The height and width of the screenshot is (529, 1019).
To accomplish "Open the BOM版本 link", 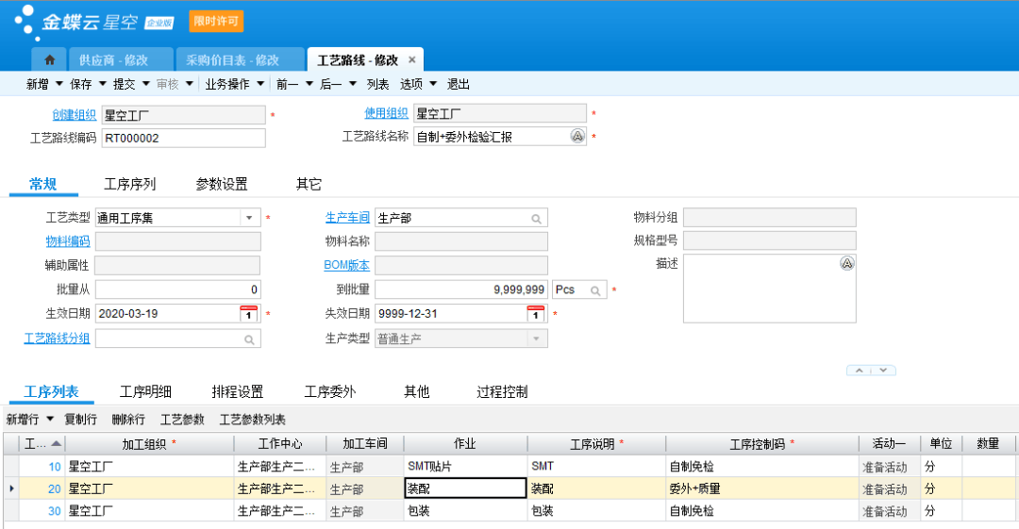I will pyautogui.click(x=346, y=265).
